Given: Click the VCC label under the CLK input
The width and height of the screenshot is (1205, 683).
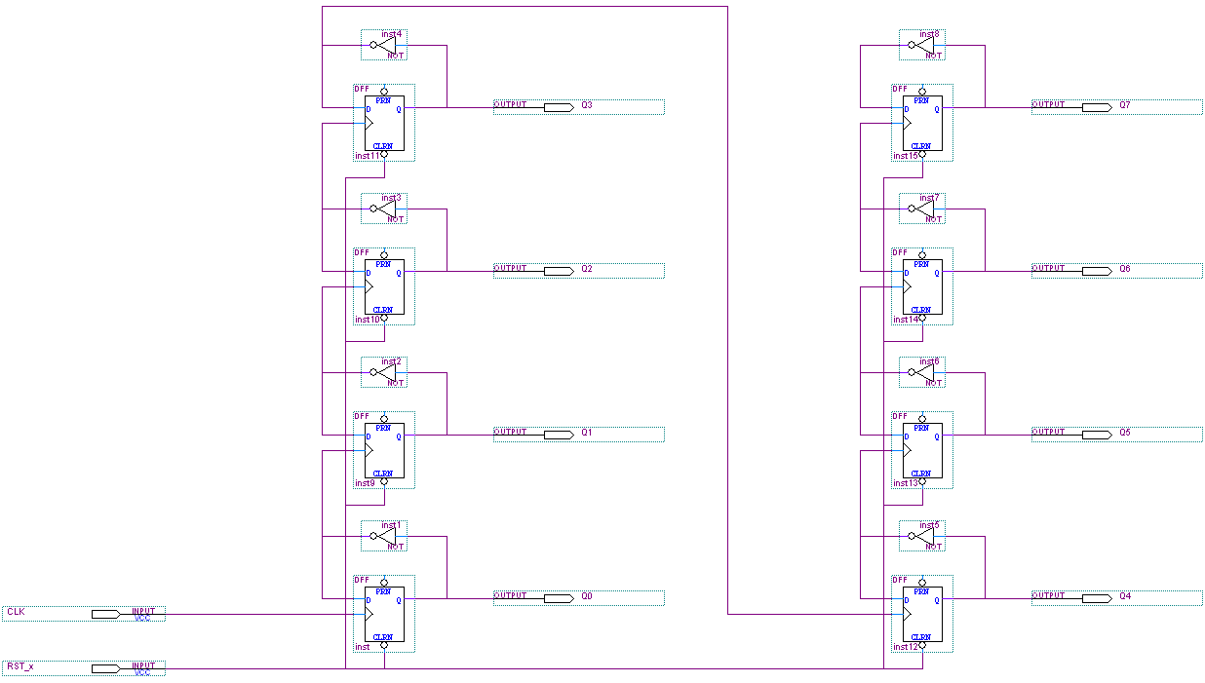Looking at the screenshot, I should point(142,620).
